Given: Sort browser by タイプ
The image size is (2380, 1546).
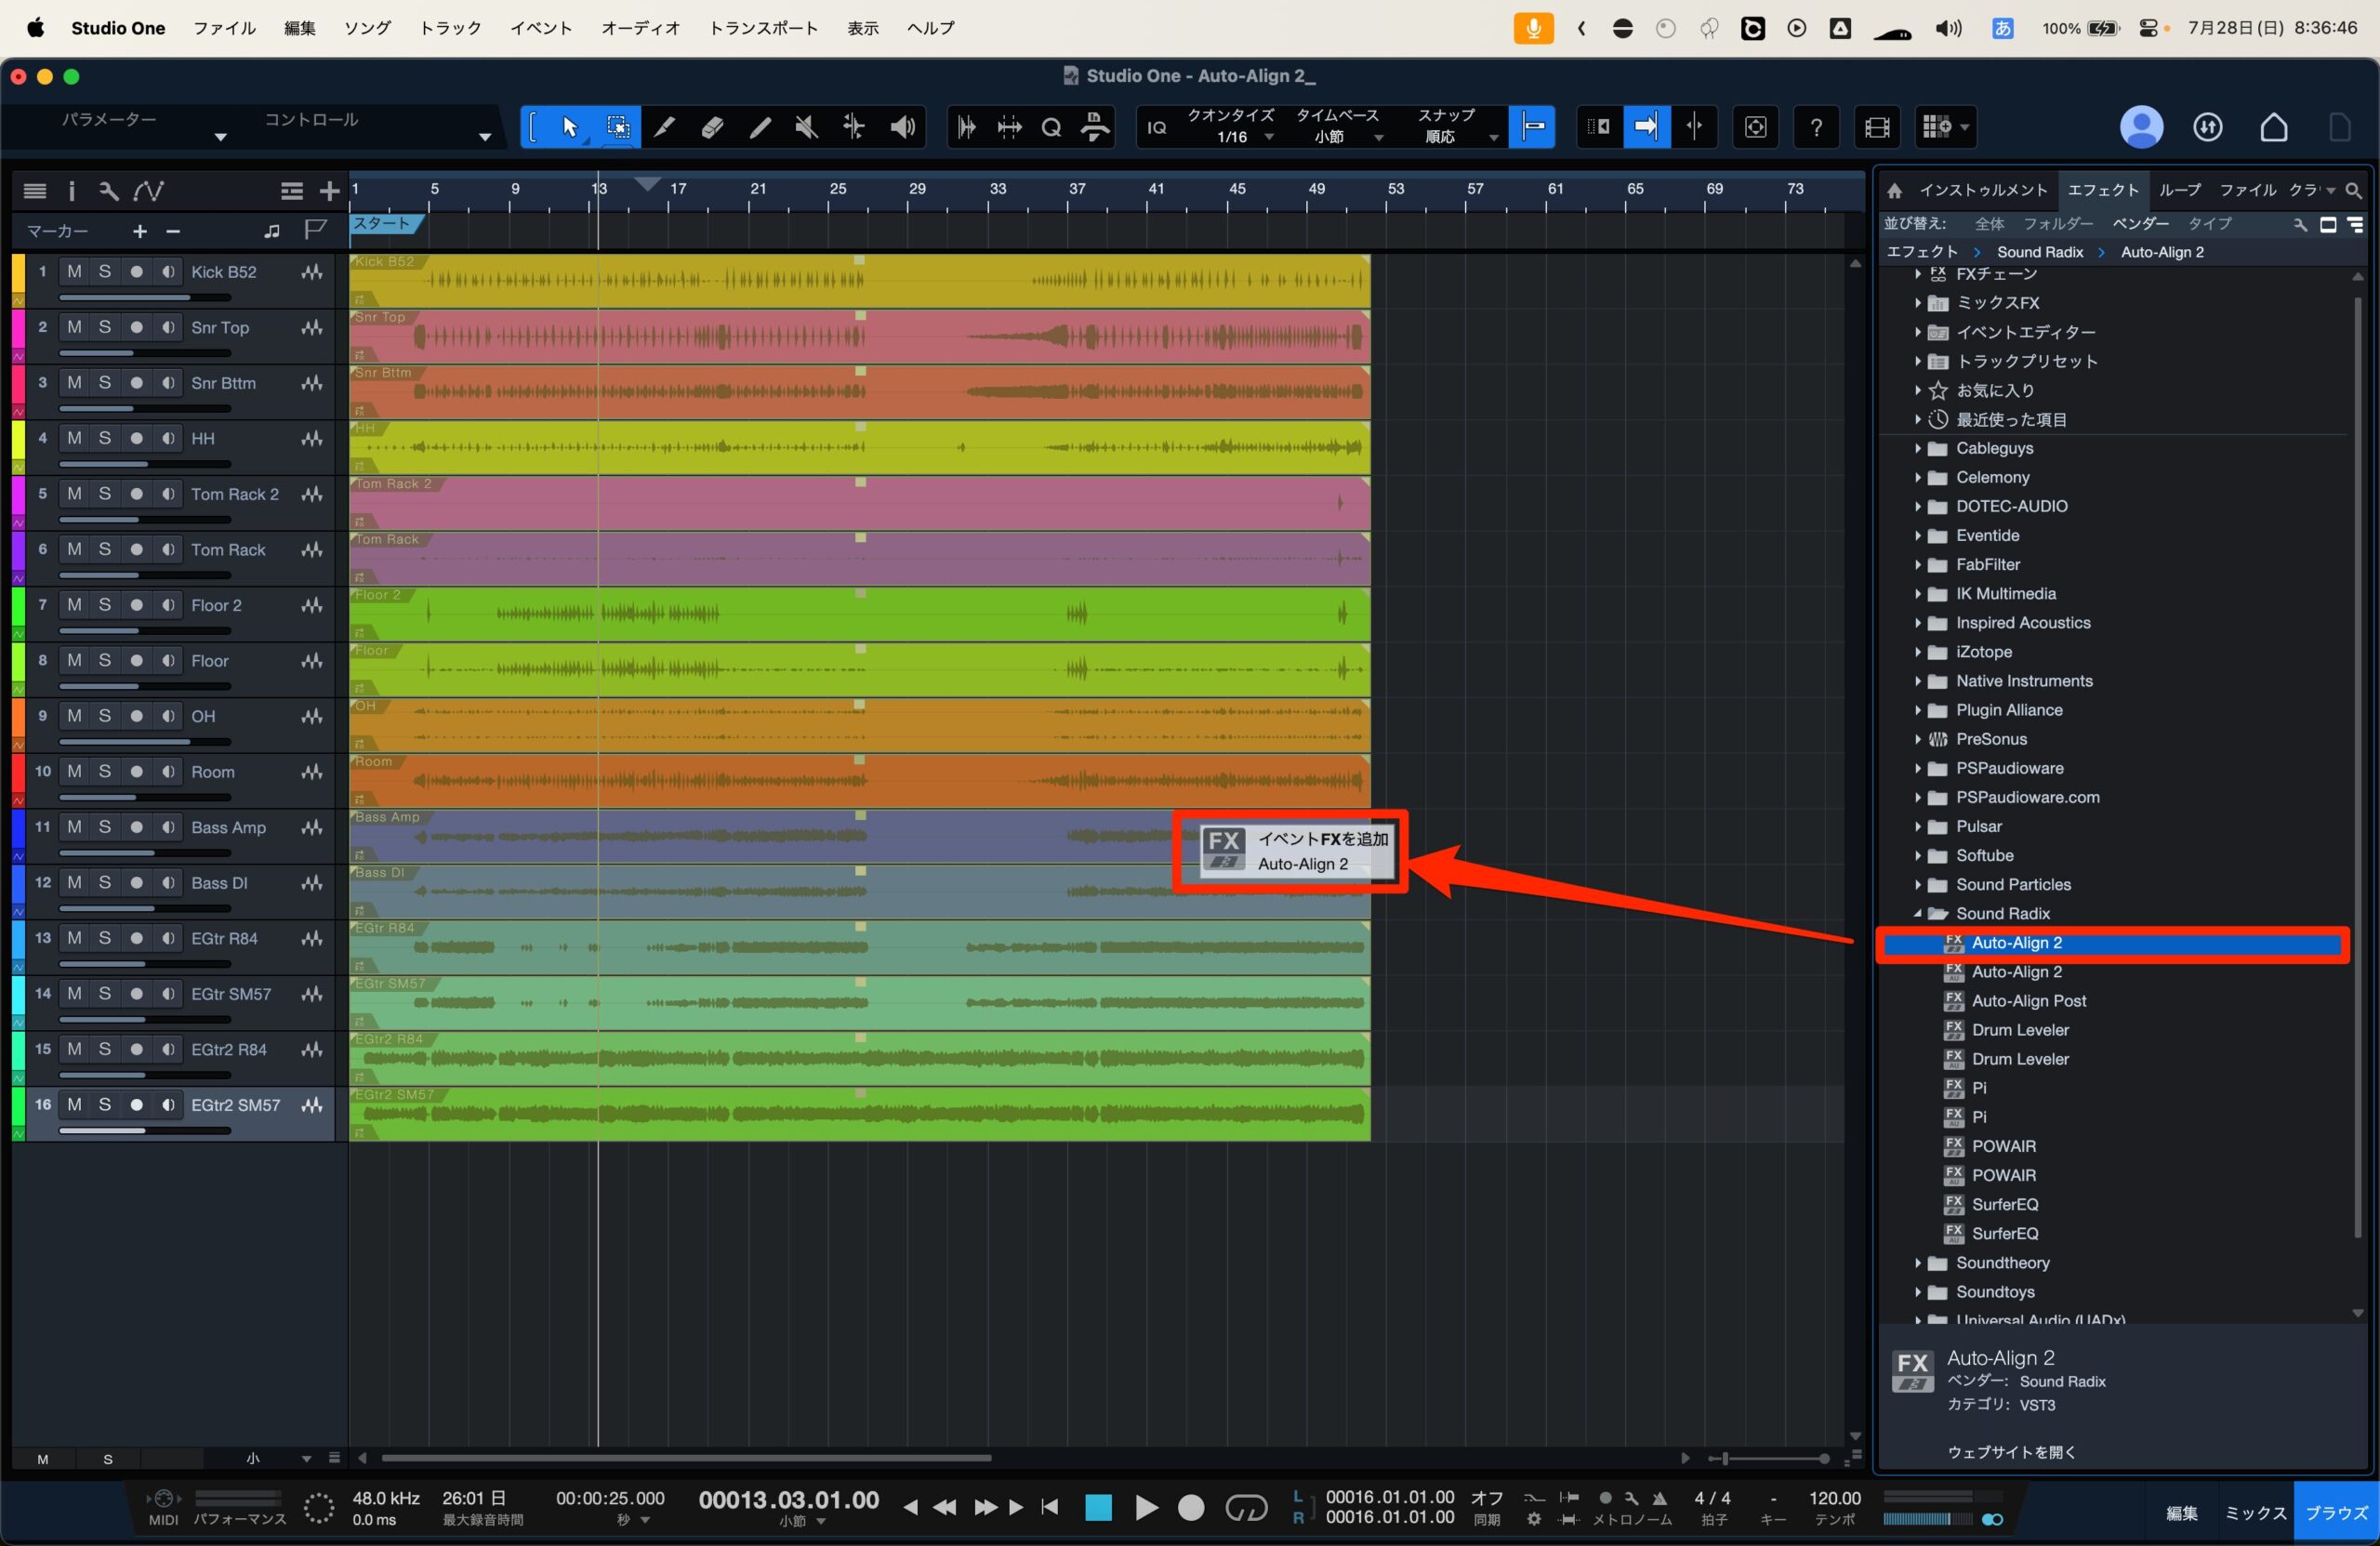Looking at the screenshot, I should point(2209,224).
